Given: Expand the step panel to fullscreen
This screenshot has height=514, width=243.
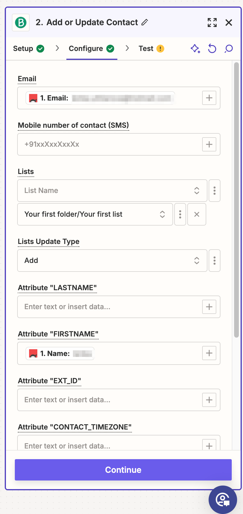Looking at the screenshot, I should point(212,23).
